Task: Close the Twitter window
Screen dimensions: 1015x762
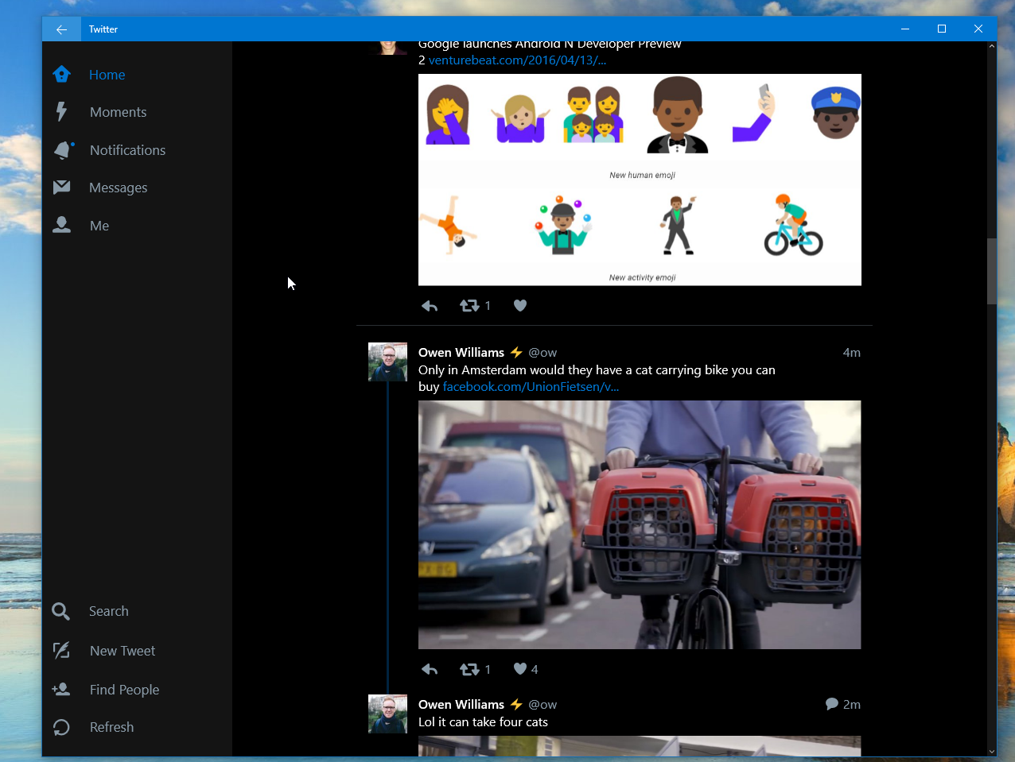Action: tap(978, 29)
